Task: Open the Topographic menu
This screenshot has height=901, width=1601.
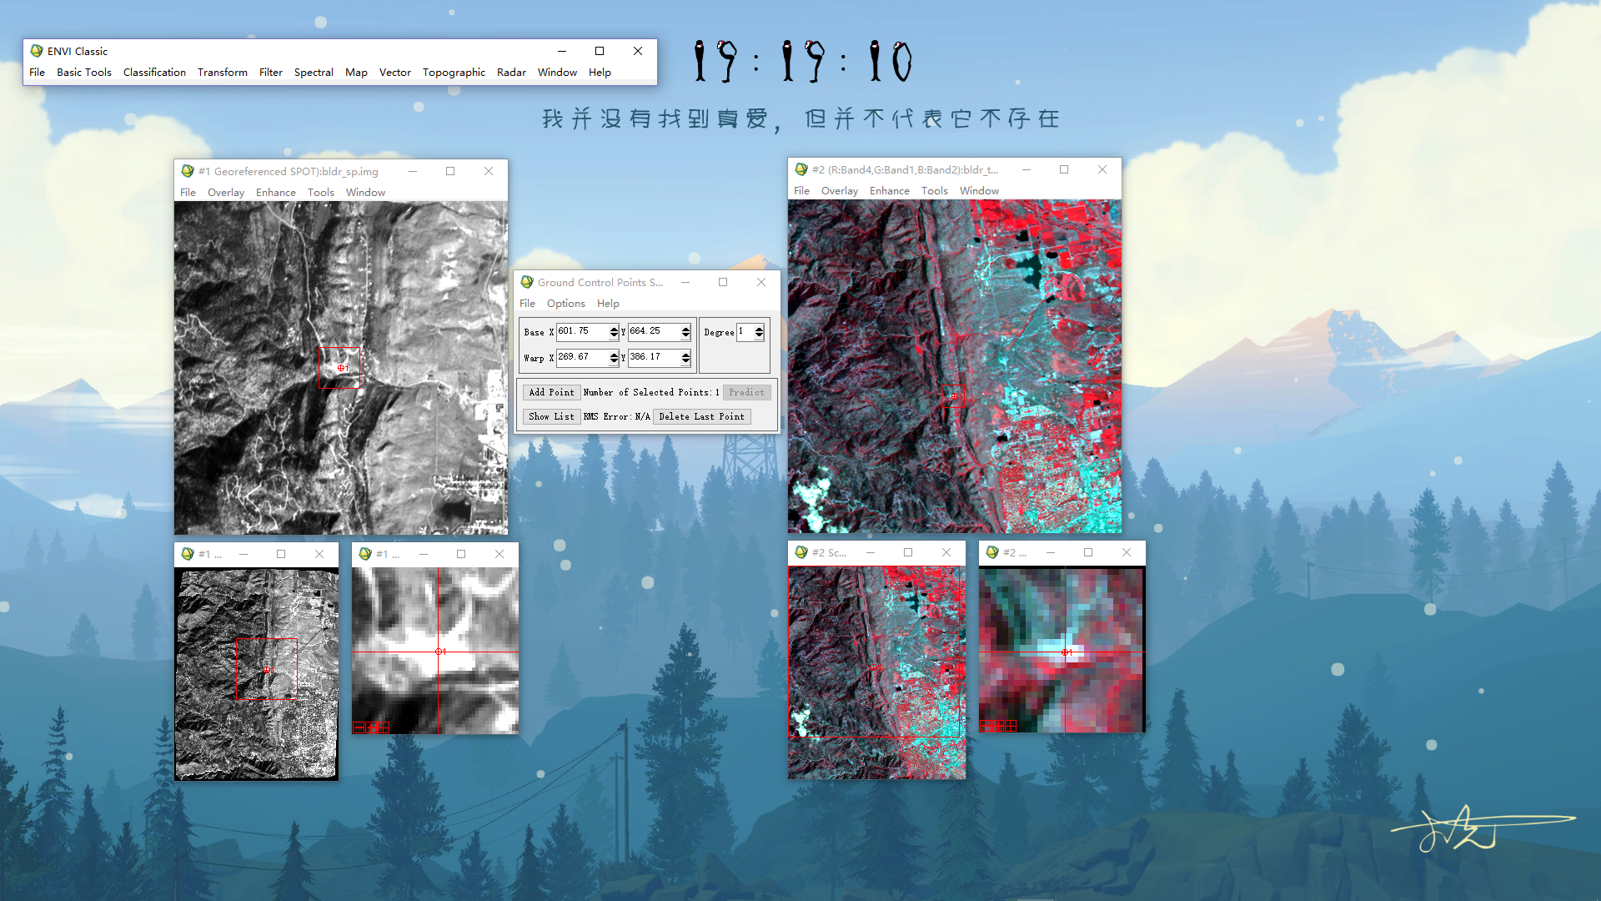Action: pos(454,73)
